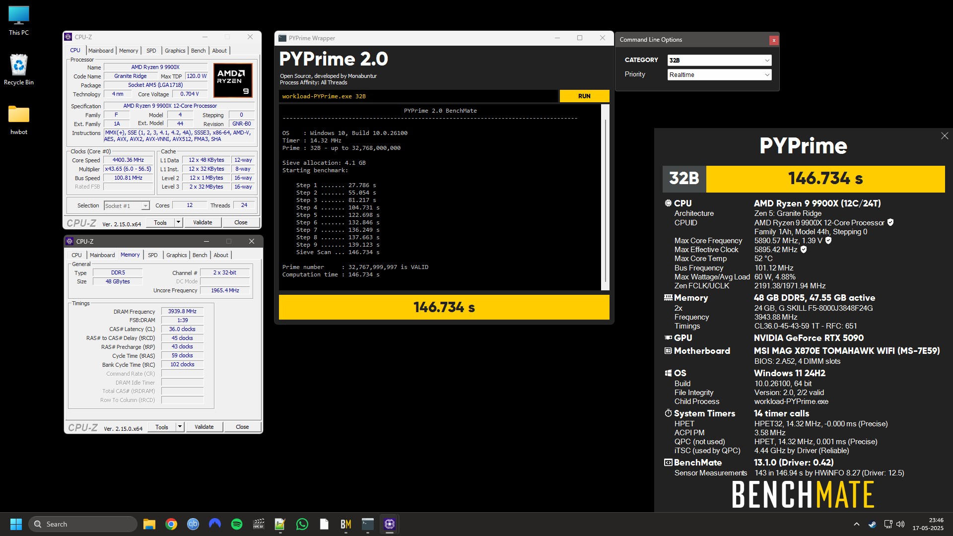Click the yellow 146.734 s result bar
Screen dimensions: 953x536
pos(444,307)
